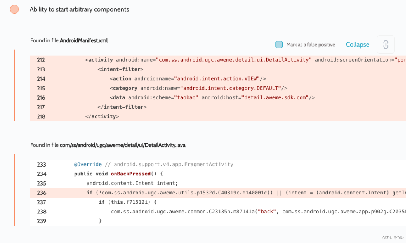Select the AndroidManifest.xml file name
The height and width of the screenshot is (243, 410).
pos(84,40)
